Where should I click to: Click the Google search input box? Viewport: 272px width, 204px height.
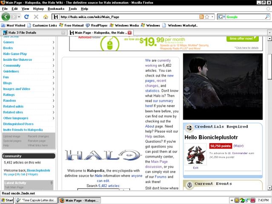[245, 17]
